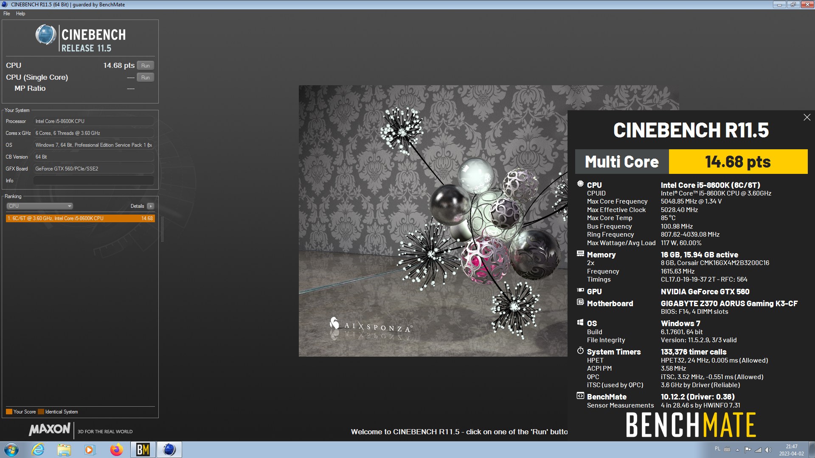Click the arrow icon next to Details
This screenshot has height=458, width=815.
(151, 206)
